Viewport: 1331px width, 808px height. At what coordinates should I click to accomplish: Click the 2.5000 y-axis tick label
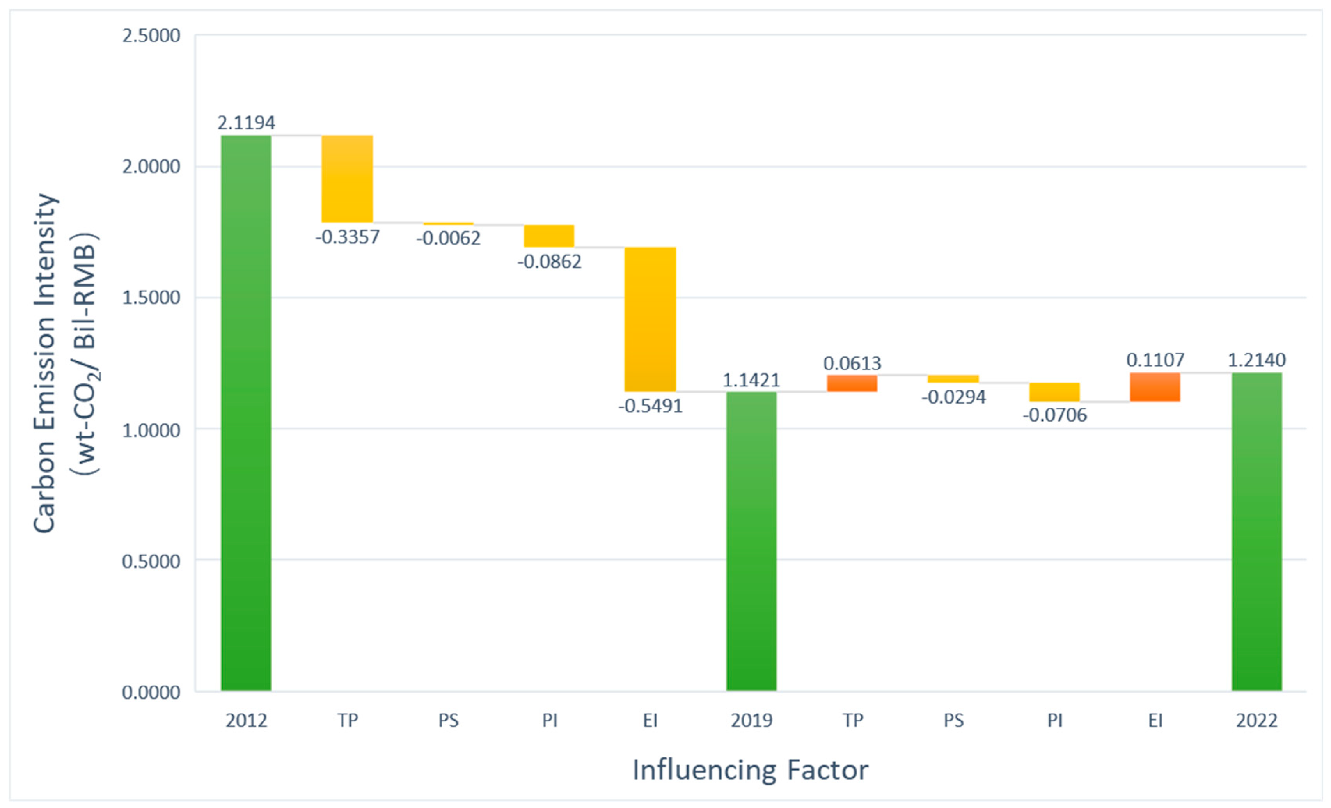[x=151, y=35]
